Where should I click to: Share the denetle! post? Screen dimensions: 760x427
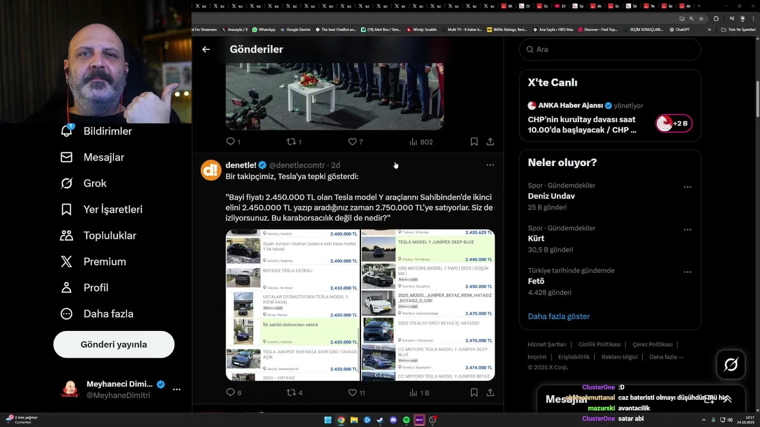[490, 393]
